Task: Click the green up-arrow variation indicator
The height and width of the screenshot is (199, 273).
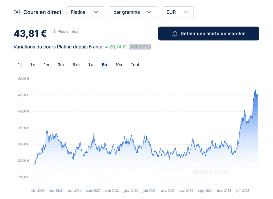Action: click(107, 47)
